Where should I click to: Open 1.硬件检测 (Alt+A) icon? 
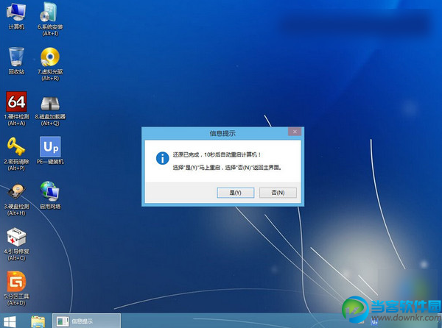tap(16, 109)
